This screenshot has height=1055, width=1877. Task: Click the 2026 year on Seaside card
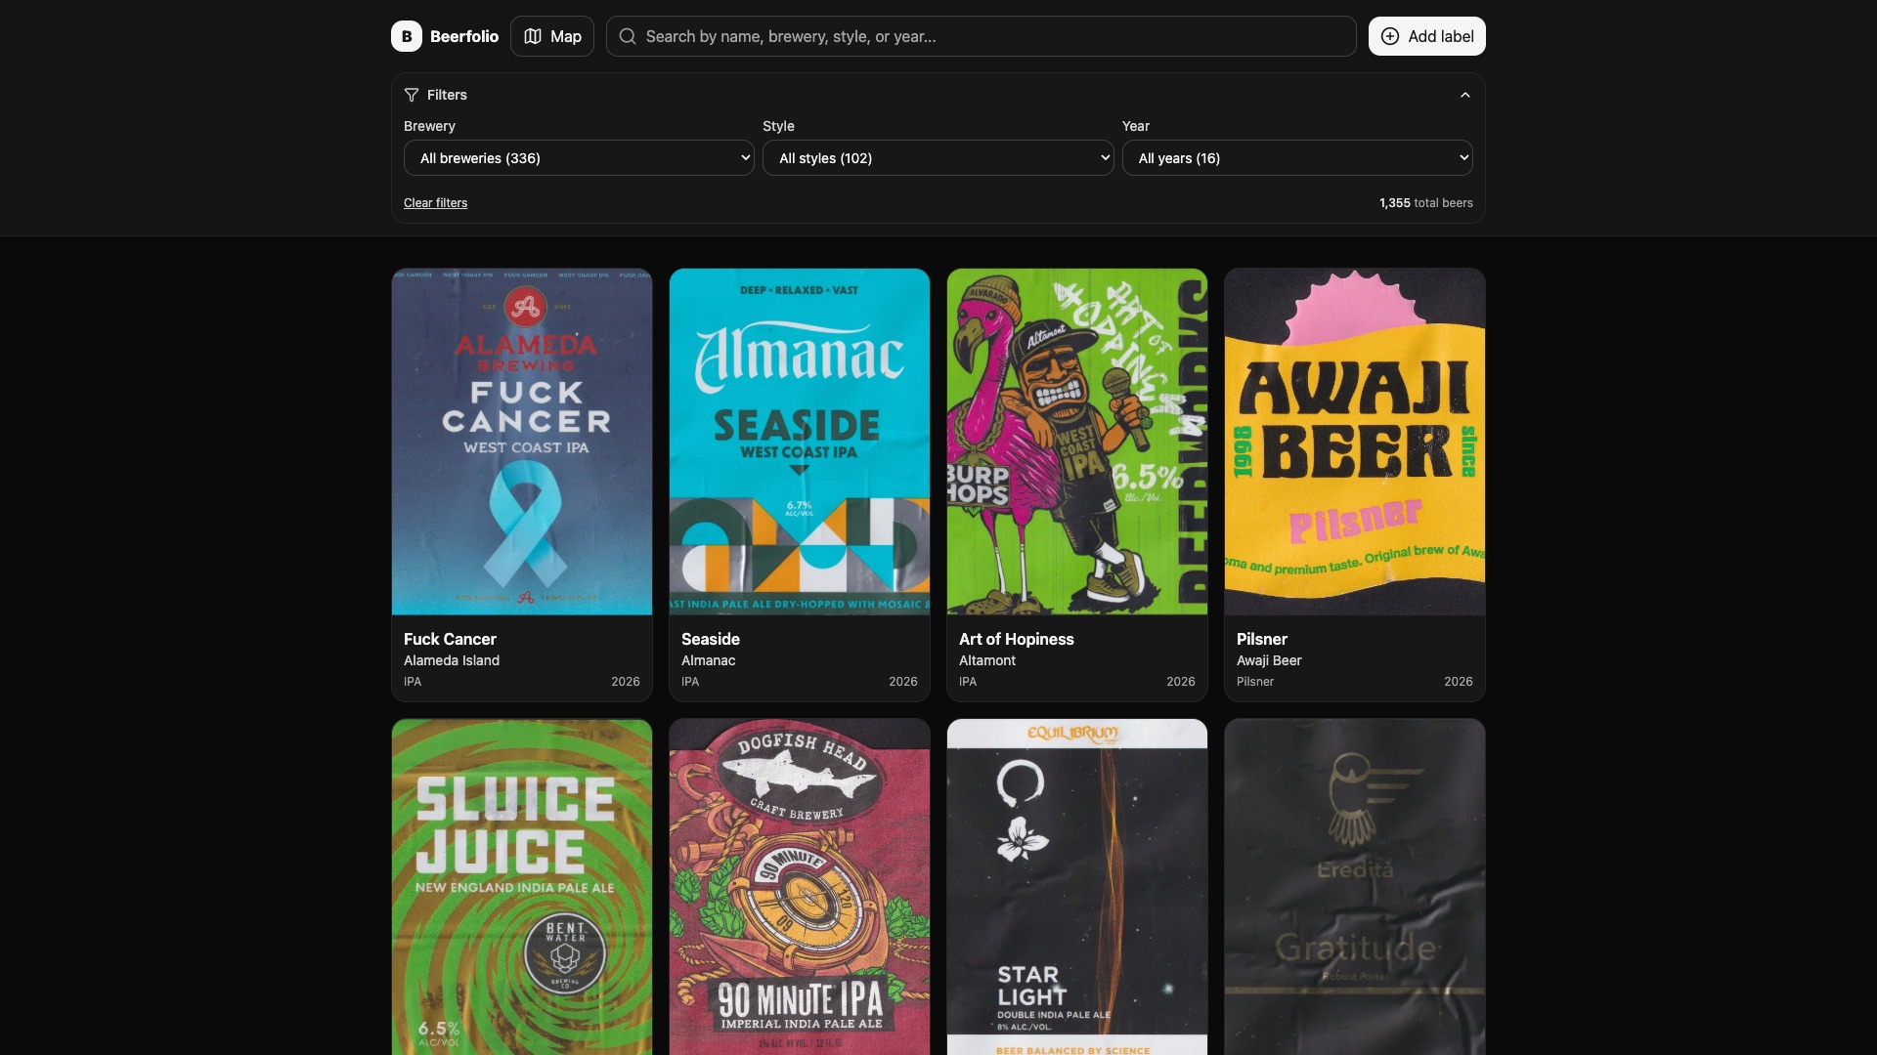point(903,682)
